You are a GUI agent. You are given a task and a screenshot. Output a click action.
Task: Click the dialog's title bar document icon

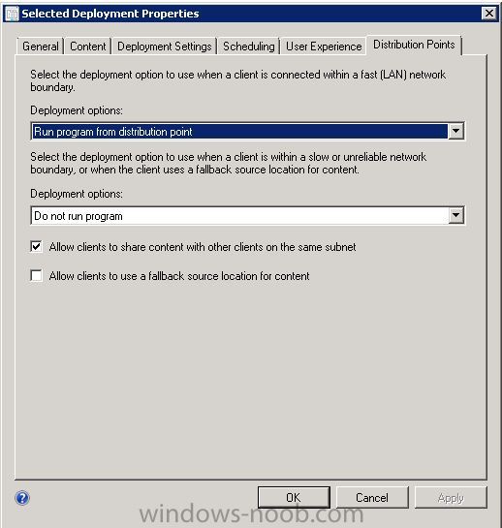[x=13, y=14]
